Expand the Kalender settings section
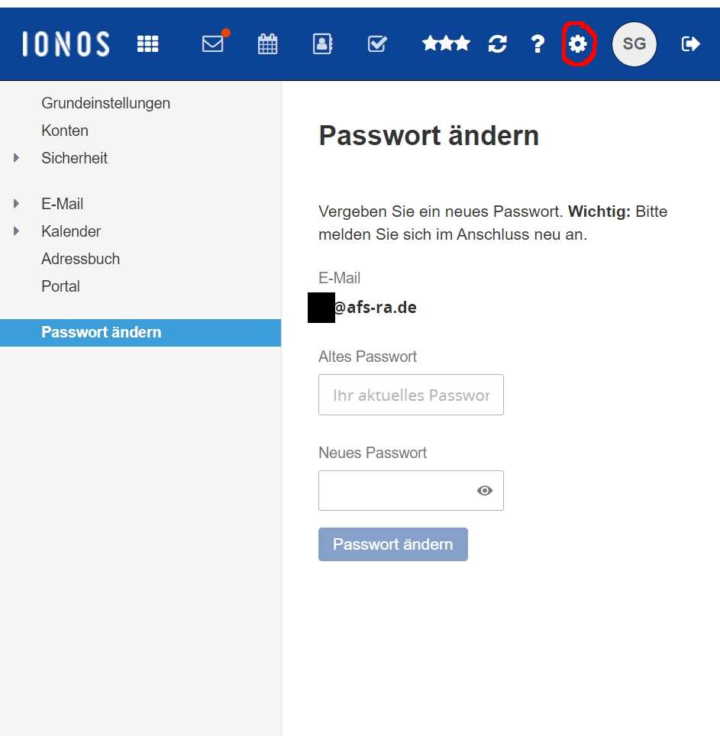 click(x=17, y=231)
